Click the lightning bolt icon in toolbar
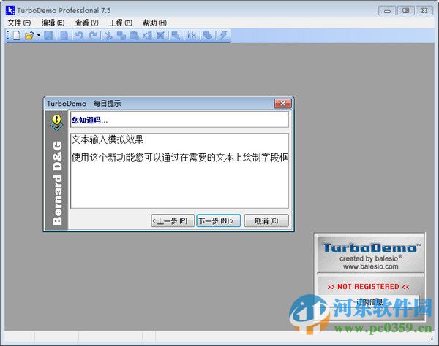Image resolution: width=439 pixels, height=346 pixels. [223, 36]
